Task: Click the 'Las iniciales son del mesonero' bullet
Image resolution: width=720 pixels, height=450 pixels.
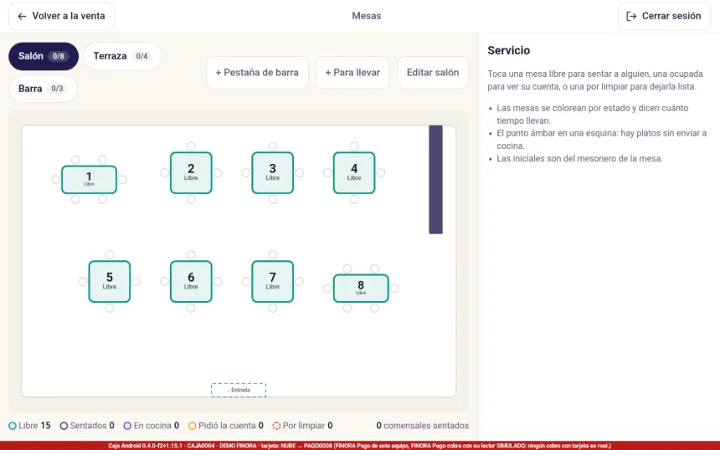Action: click(x=579, y=159)
